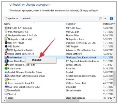Image resolution: width=118 pixels, height=104 pixels.
Task: Select the Notepad++ (64-bit x64) entry
Action: click(x=20, y=39)
